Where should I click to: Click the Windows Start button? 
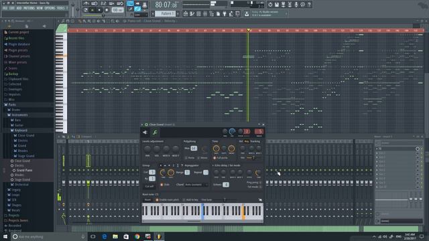point(5,236)
